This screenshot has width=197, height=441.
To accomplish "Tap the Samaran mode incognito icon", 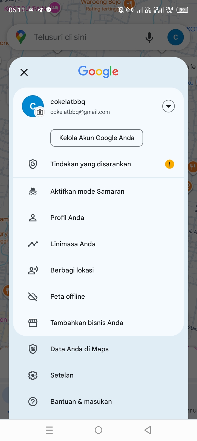I will point(33,192).
